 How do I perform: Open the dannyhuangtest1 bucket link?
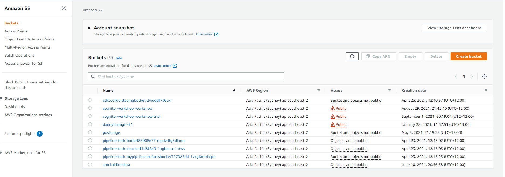pyautogui.click(x=118, y=124)
